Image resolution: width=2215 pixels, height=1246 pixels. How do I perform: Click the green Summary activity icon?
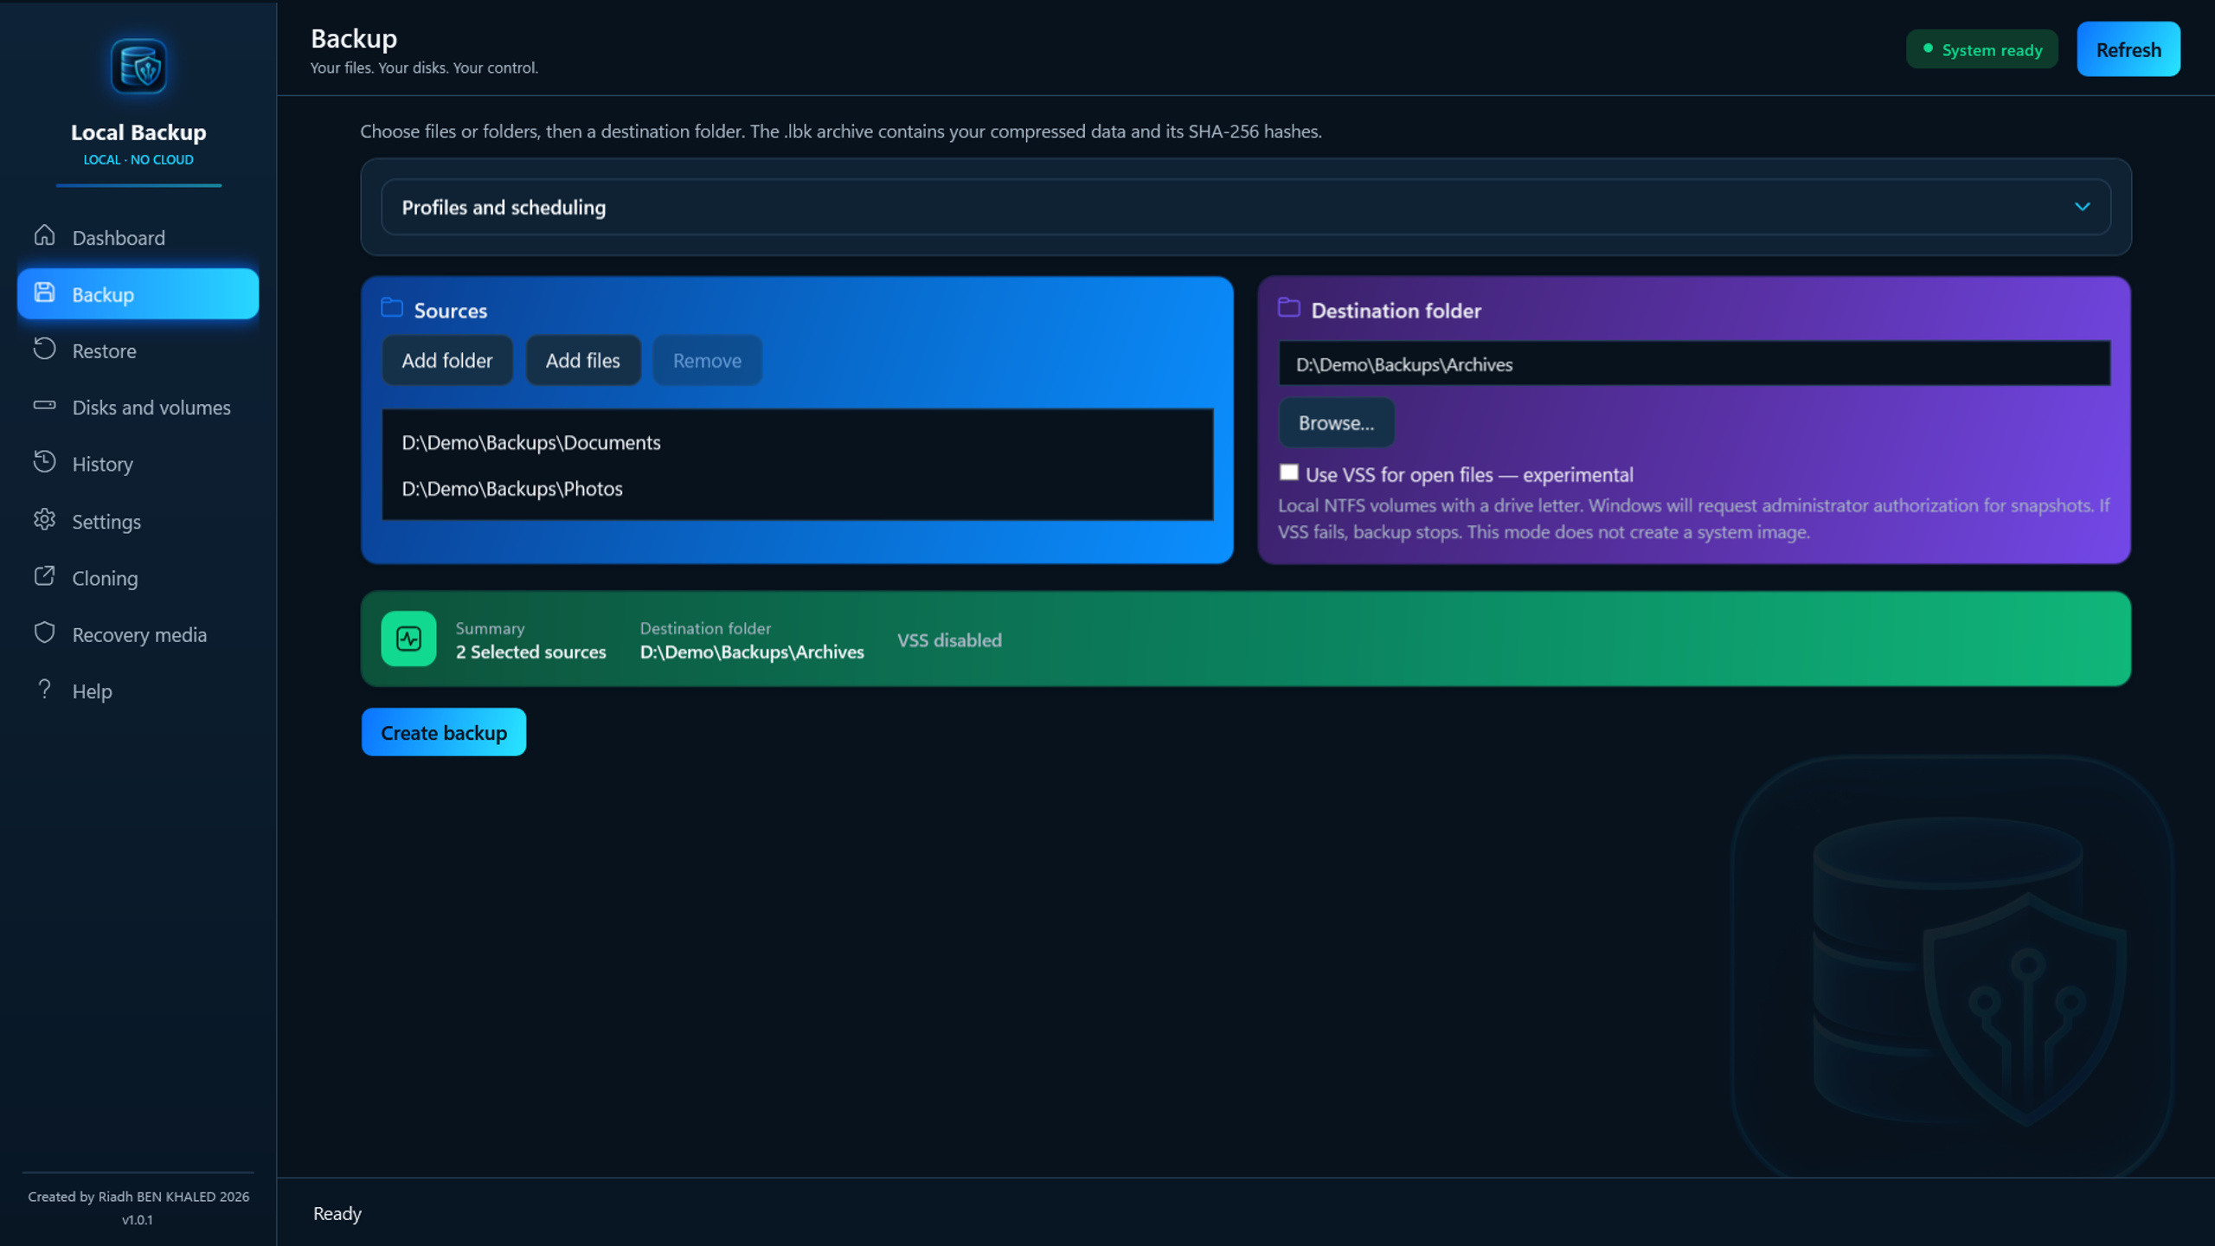coord(408,639)
